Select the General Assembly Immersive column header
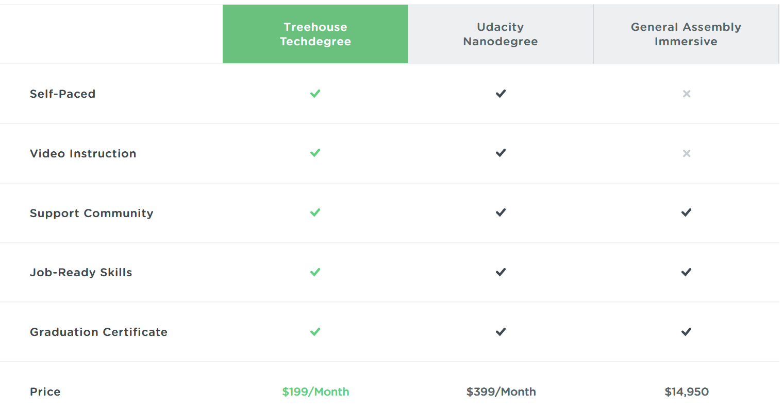The width and height of the screenshot is (783, 410). coord(686,34)
